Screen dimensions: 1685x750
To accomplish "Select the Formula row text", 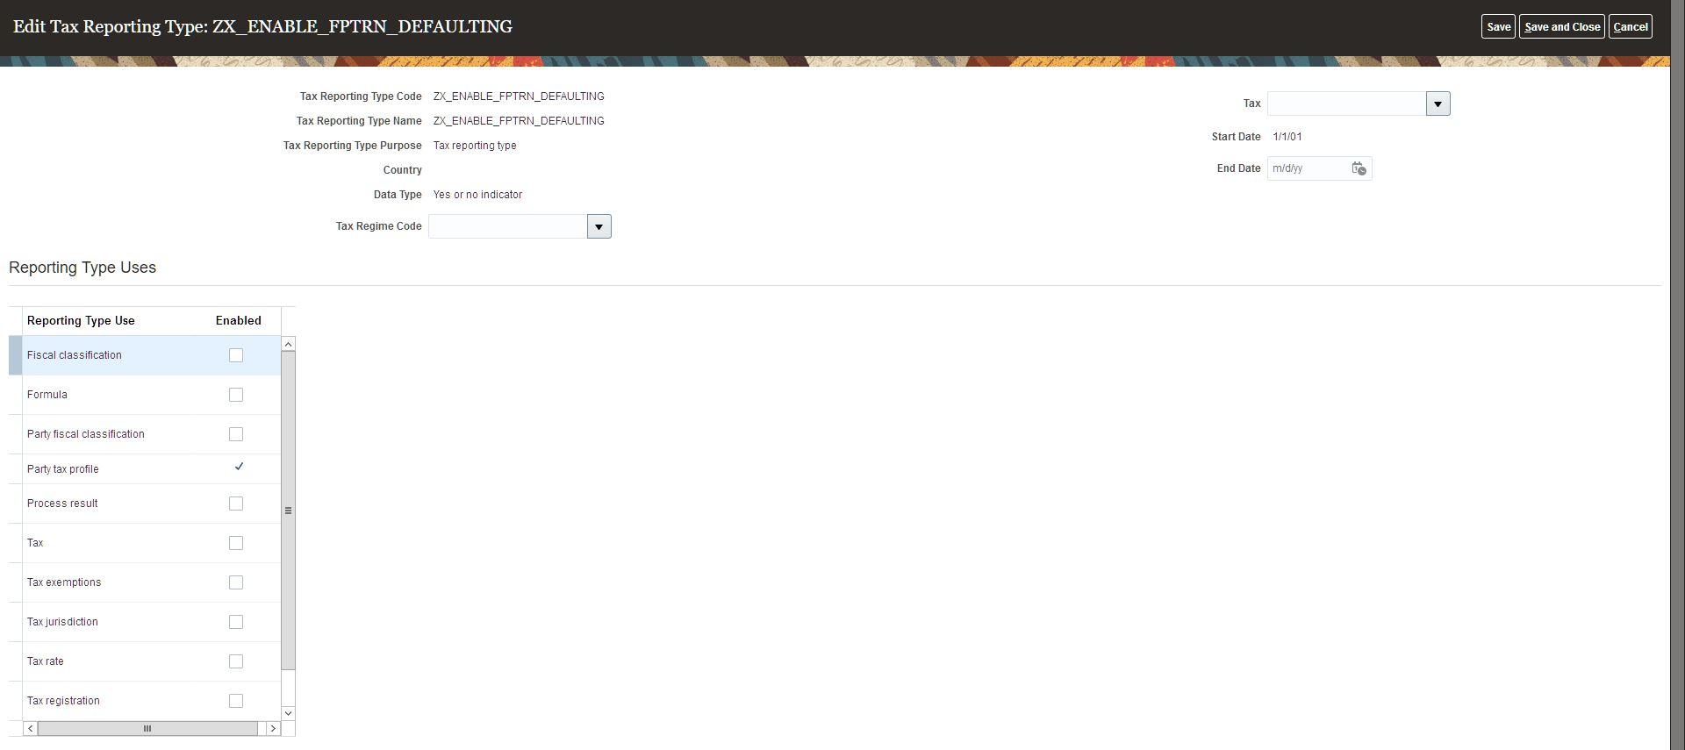I will coord(47,395).
